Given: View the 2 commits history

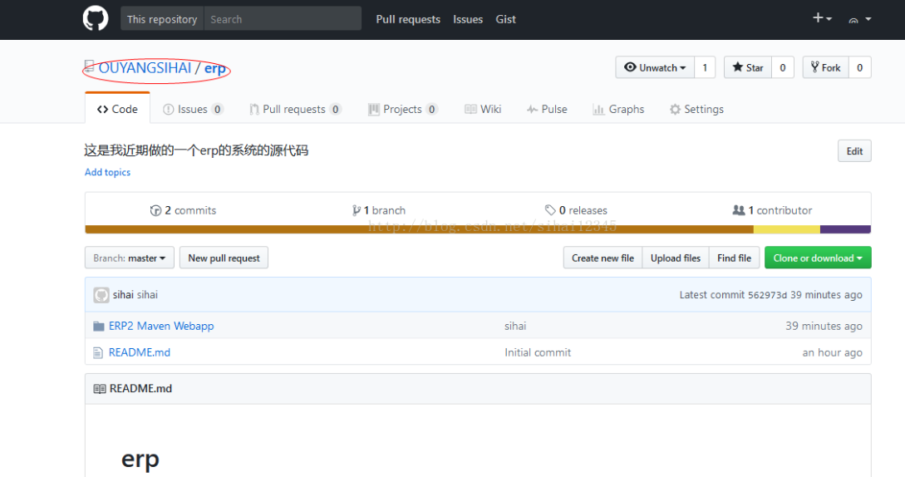Looking at the screenshot, I should point(183,210).
